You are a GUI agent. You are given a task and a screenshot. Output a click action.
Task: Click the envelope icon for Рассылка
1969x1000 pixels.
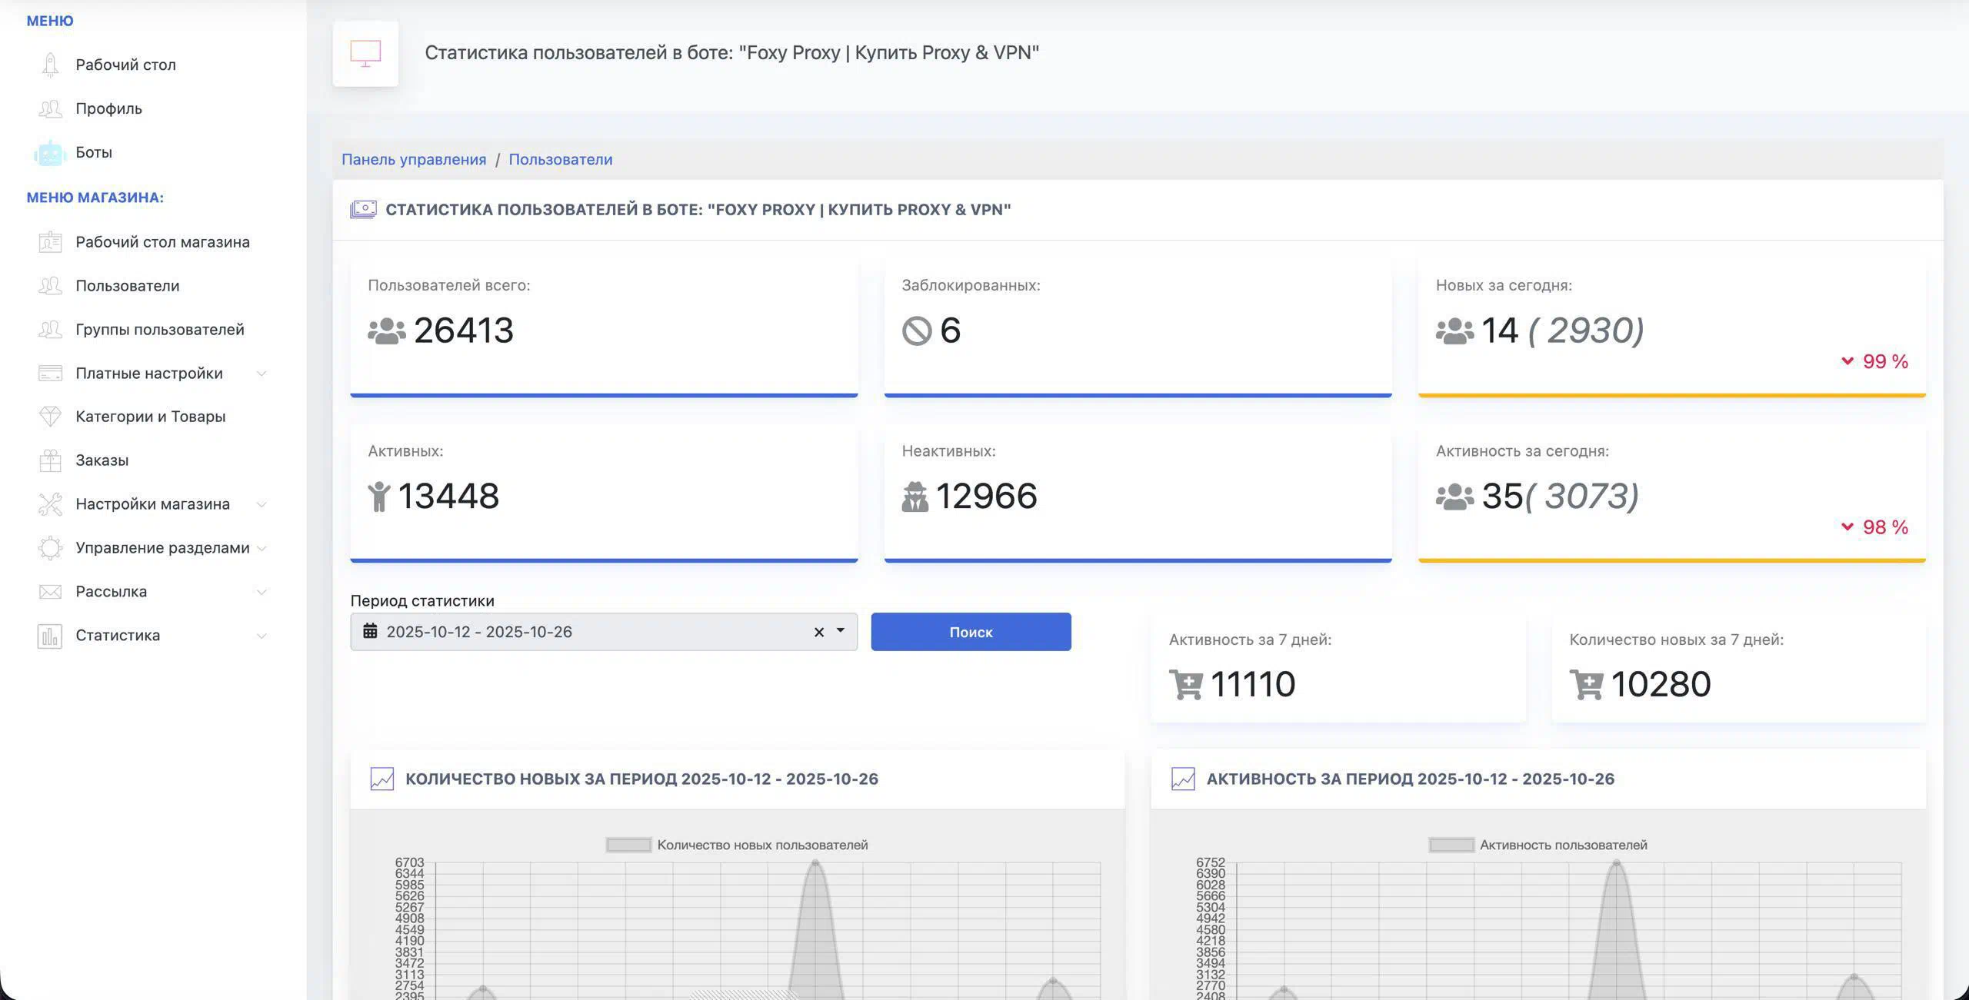[x=50, y=592]
